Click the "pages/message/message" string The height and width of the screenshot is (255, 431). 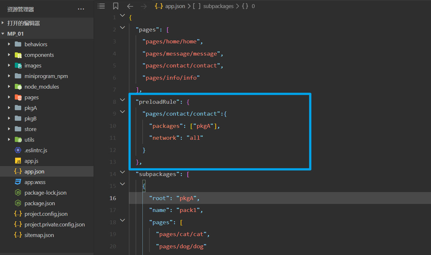pos(182,54)
